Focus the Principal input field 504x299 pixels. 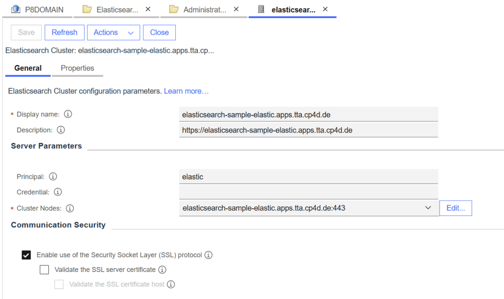(x=309, y=177)
